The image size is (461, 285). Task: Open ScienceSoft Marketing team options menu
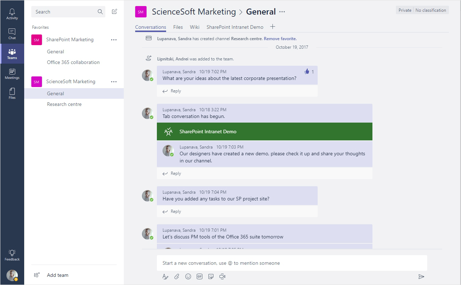tap(114, 81)
